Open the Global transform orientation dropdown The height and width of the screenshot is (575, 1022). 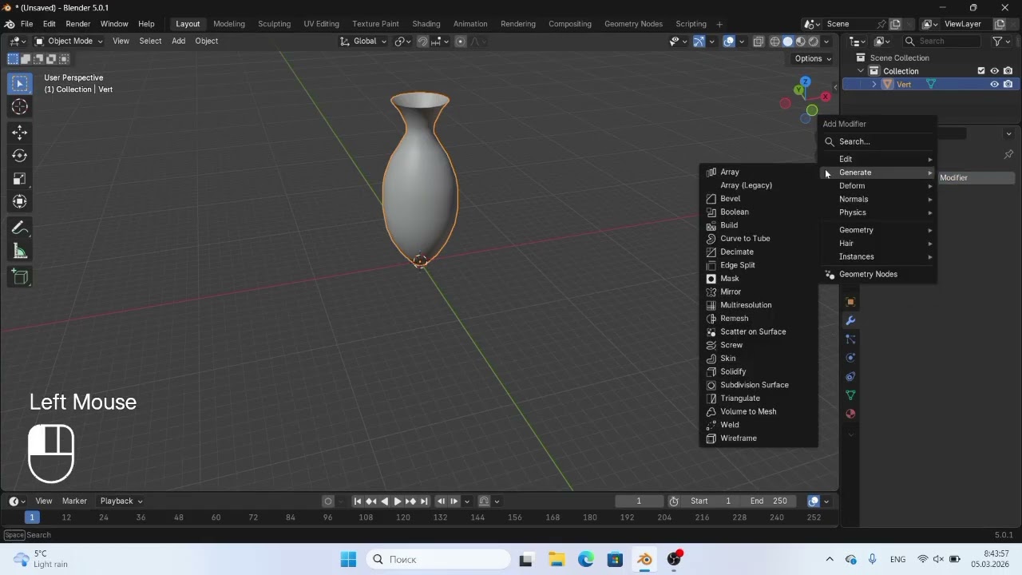coord(364,42)
